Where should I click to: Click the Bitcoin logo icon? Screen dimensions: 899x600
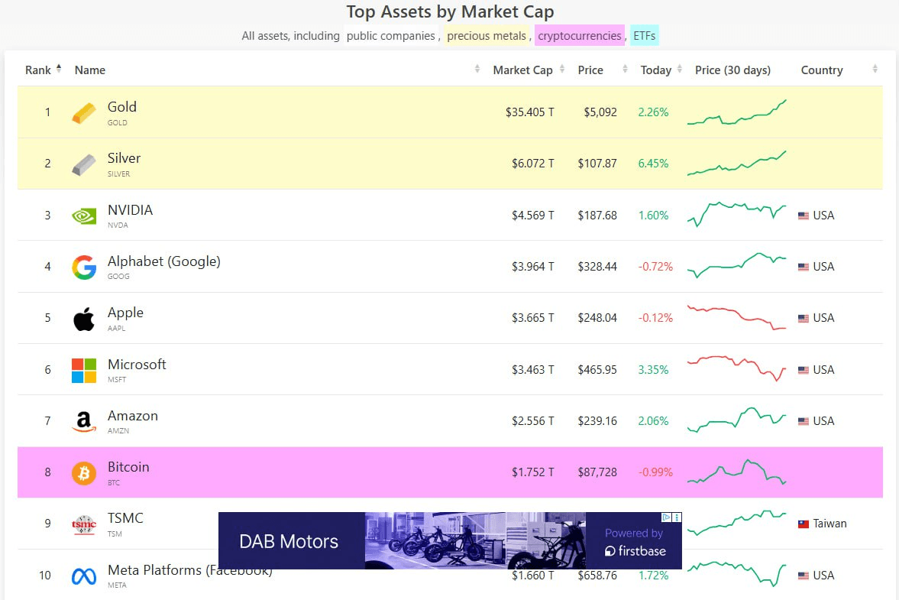click(x=84, y=473)
